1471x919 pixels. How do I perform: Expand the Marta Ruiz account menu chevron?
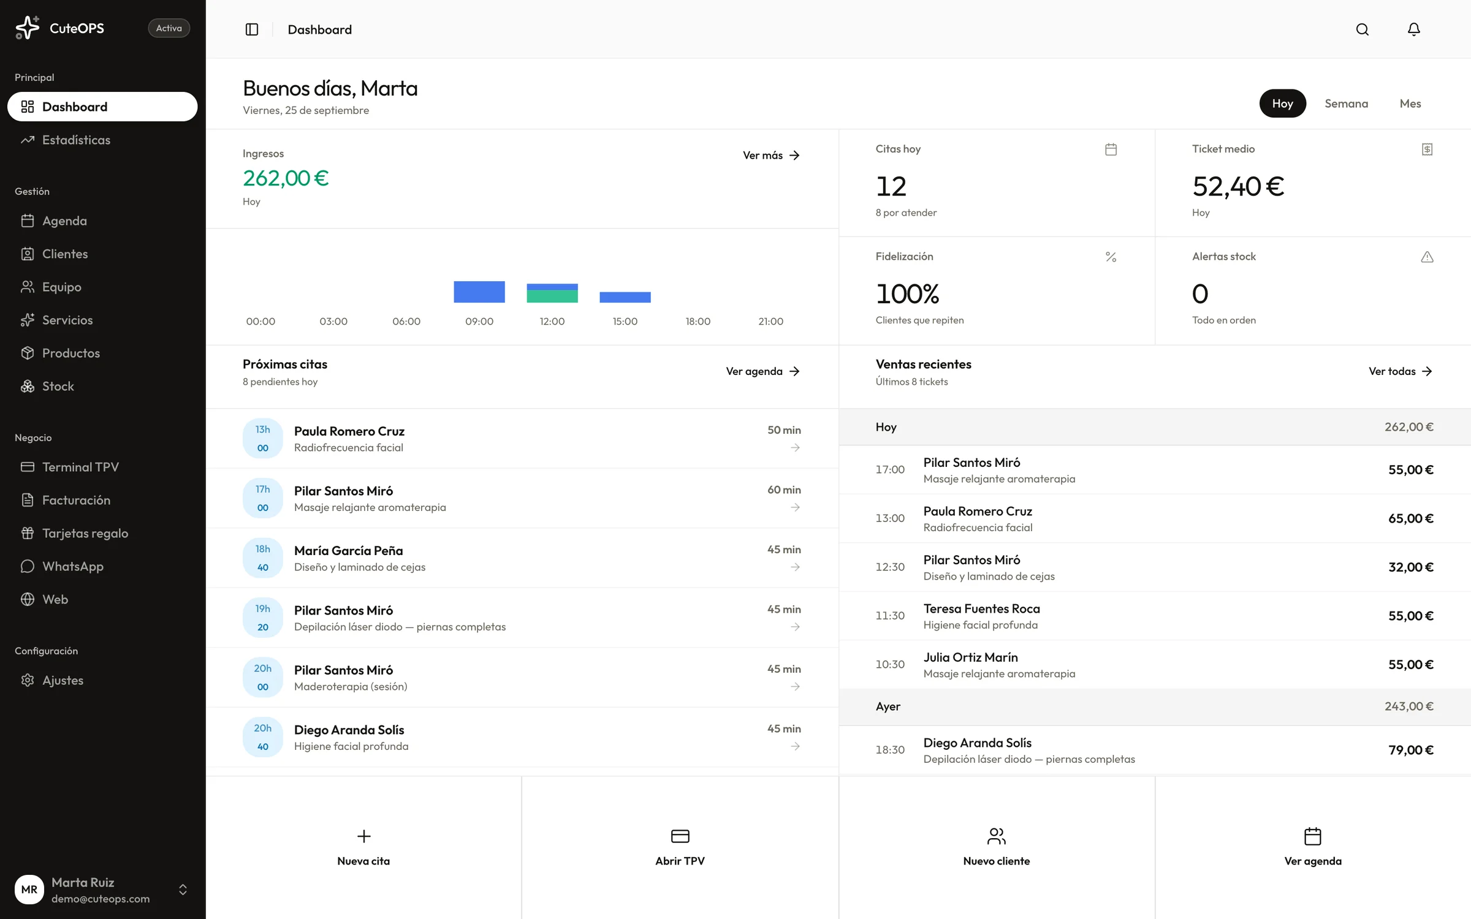point(183,890)
